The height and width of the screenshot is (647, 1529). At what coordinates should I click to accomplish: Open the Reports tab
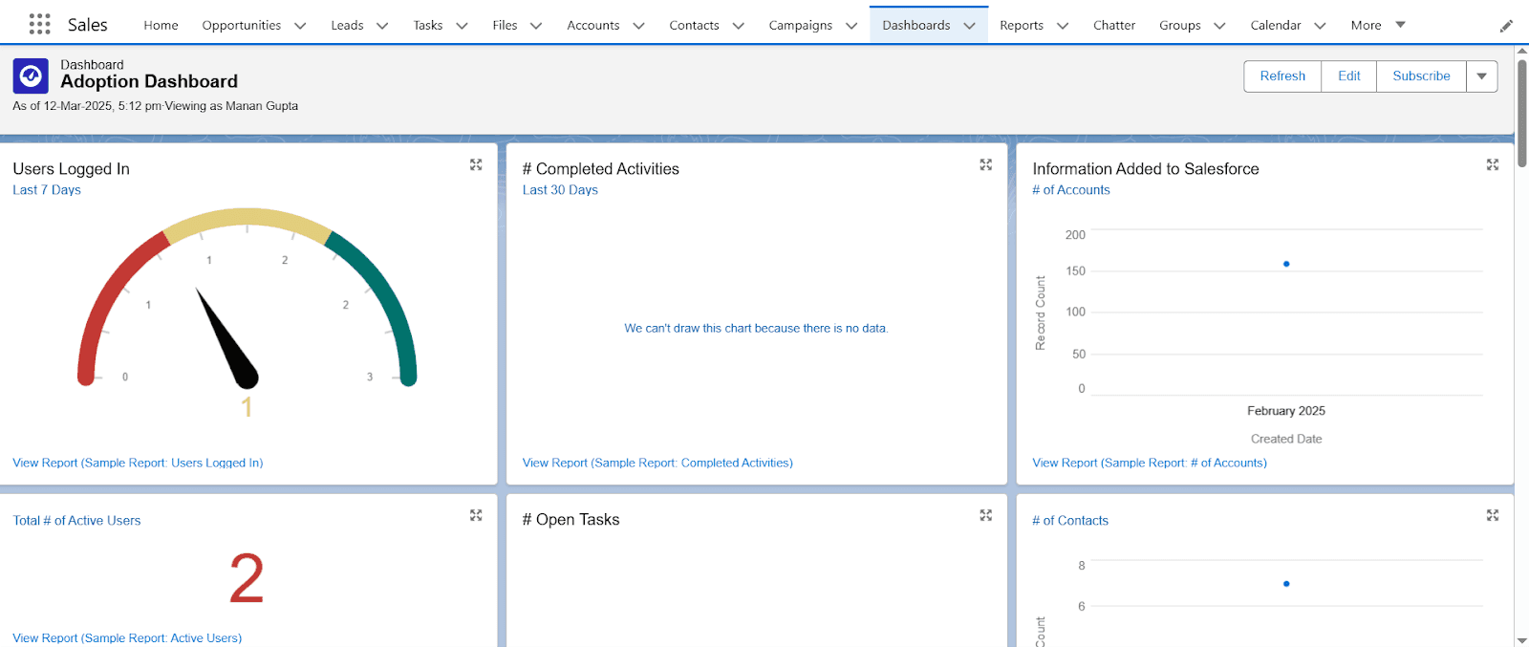click(x=1022, y=25)
